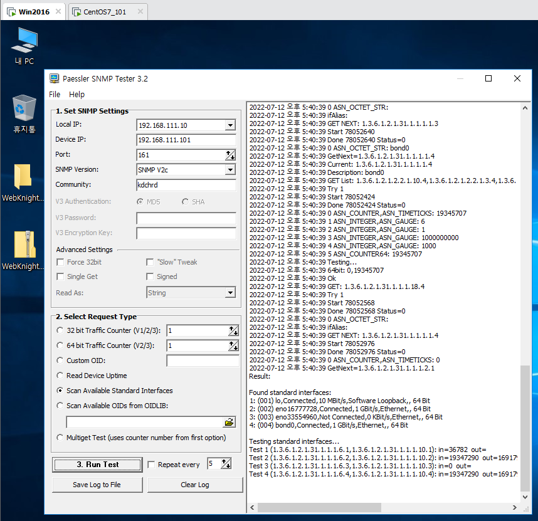The width and height of the screenshot is (538, 521).
Task: Select the WebKnight zip archive icon
Action: pos(23,251)
